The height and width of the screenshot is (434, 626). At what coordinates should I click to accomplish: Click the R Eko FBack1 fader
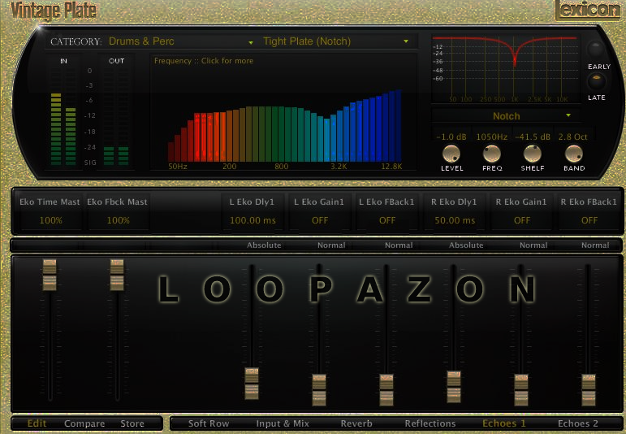coord(589,389)
